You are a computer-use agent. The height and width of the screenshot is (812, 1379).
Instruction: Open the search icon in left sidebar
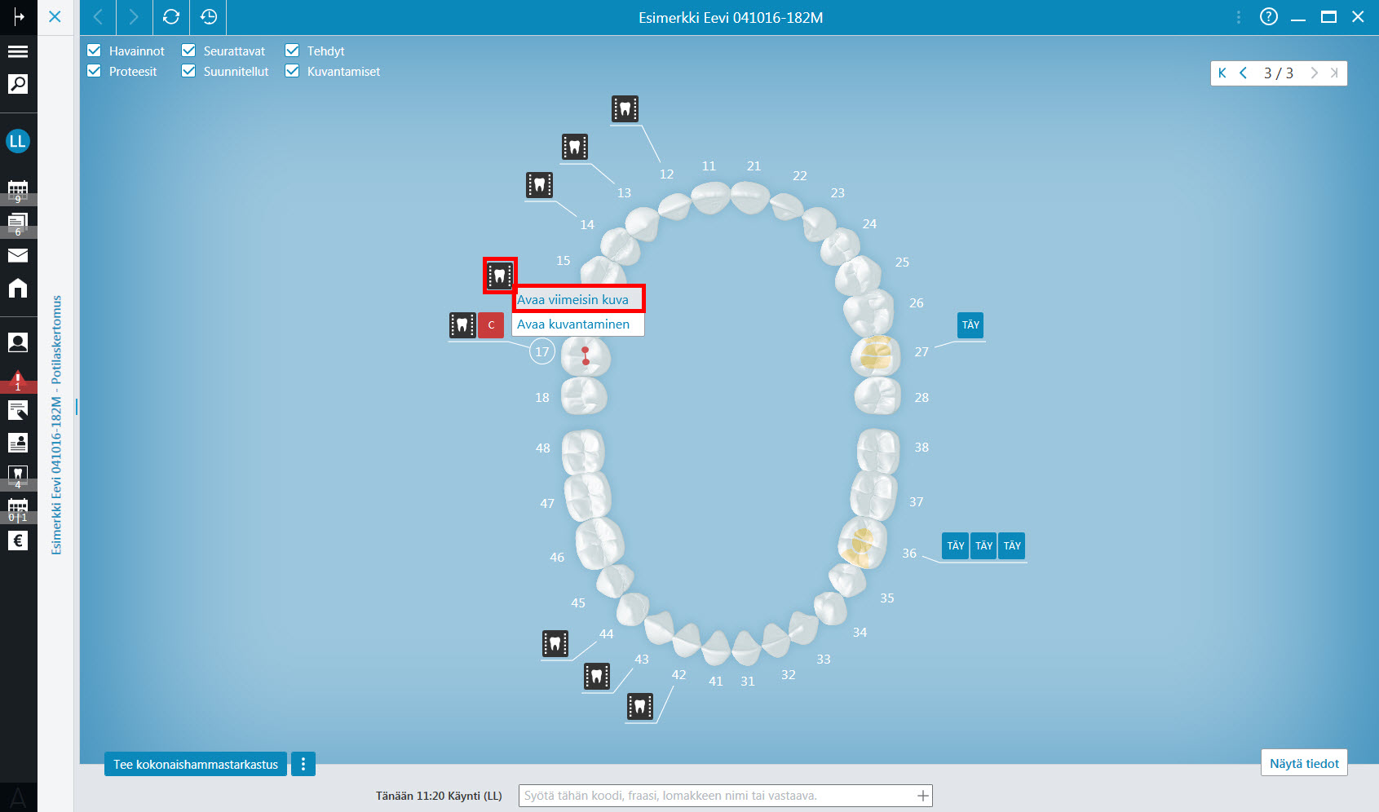pyautogui.click(x=18, y=84)
